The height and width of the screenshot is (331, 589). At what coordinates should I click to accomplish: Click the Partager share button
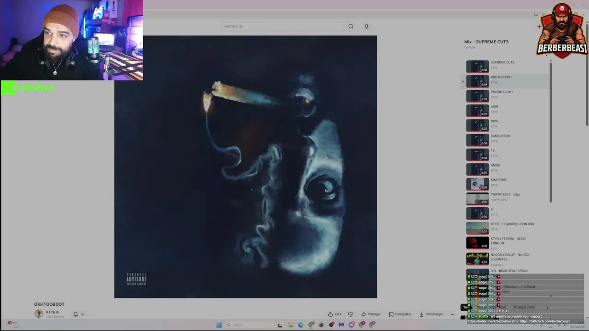[371, 314]
